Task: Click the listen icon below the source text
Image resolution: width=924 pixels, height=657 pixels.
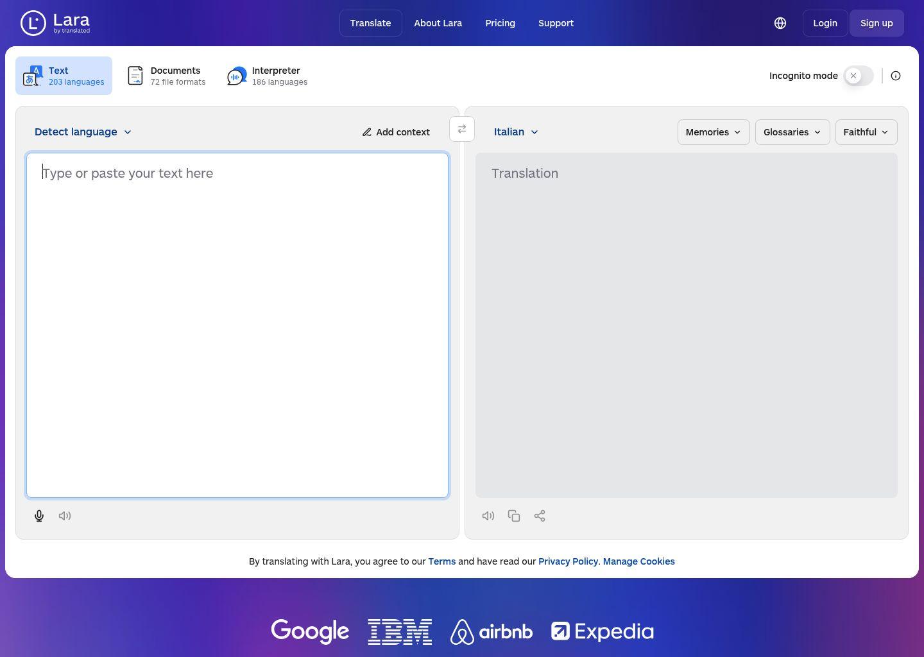Action: 65,516
